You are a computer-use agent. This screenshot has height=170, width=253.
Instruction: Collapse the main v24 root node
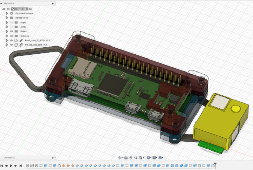coord(4,9)
